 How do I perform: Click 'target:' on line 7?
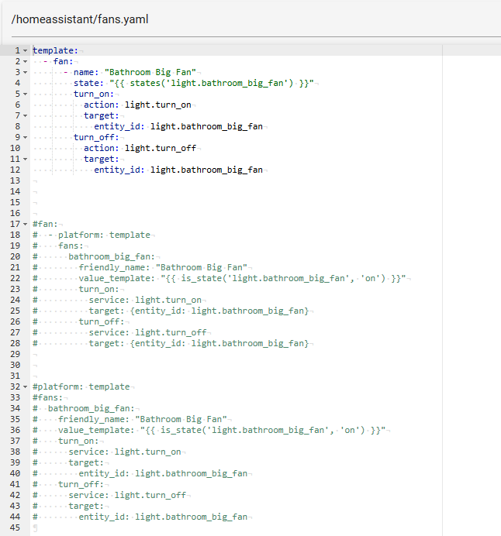click(102, 116)
